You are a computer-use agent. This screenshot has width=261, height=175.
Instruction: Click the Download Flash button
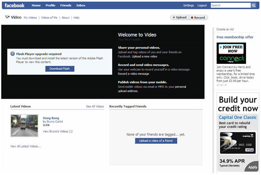pyautogui.click(x=59, y=68)
